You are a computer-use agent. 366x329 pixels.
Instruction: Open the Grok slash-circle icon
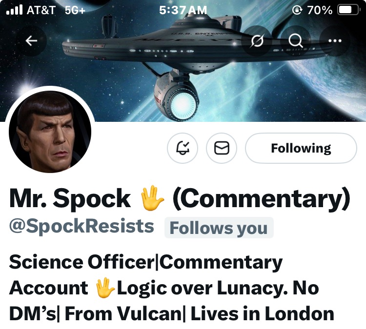(x=257, y=41)
